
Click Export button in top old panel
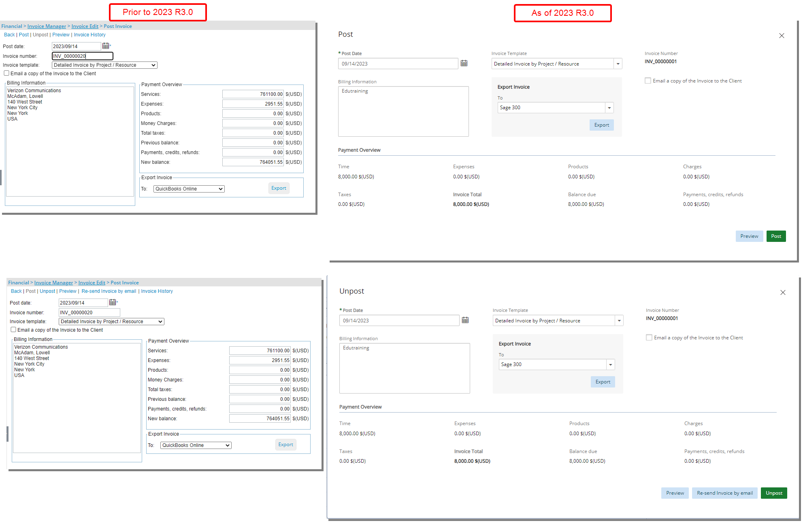pos(279,188)
